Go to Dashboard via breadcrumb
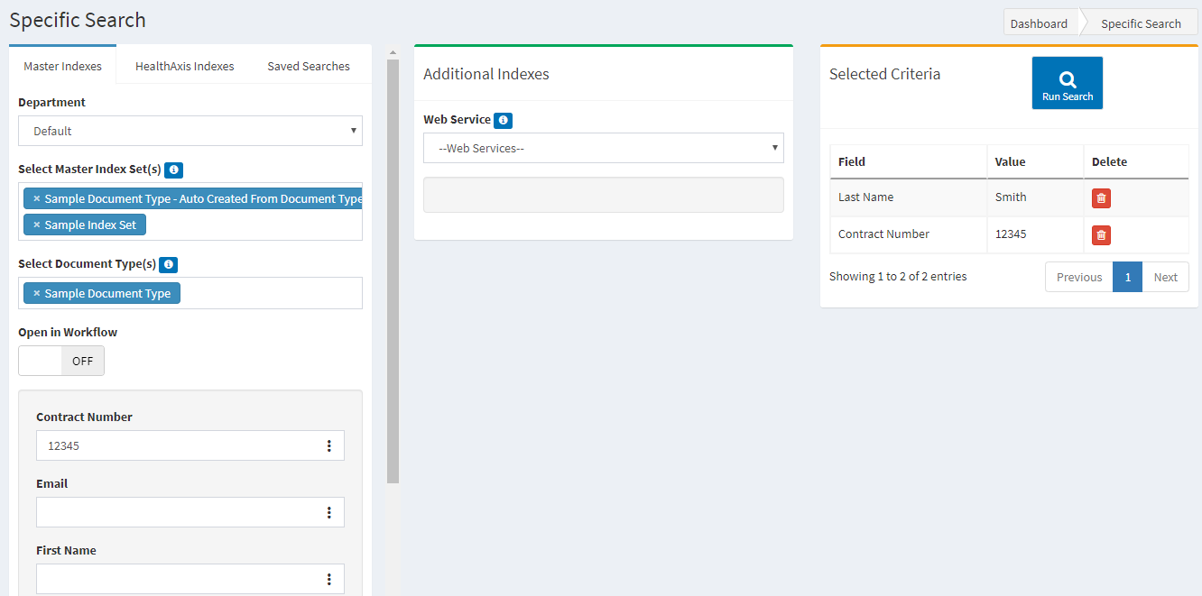The width and height of the screenshot is (1202, 596). [x=1039, y=23]
